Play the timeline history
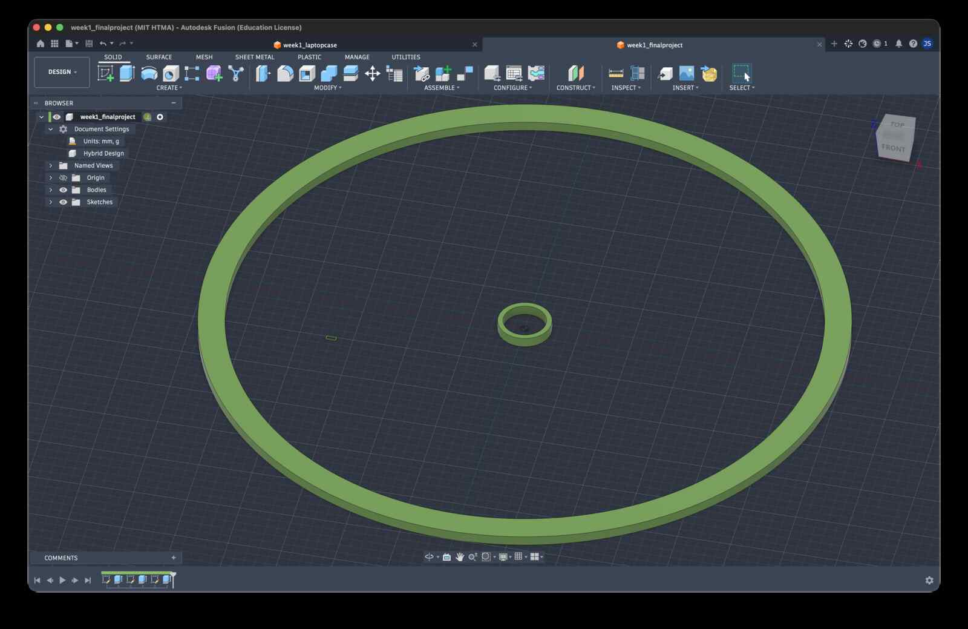The height and width of the screenshot is (629, 968). coord(62,580)
